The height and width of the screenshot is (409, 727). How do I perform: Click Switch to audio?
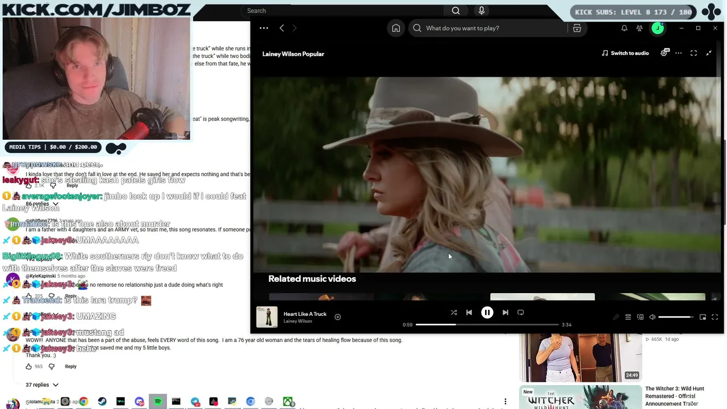click(x=625, y=53)
